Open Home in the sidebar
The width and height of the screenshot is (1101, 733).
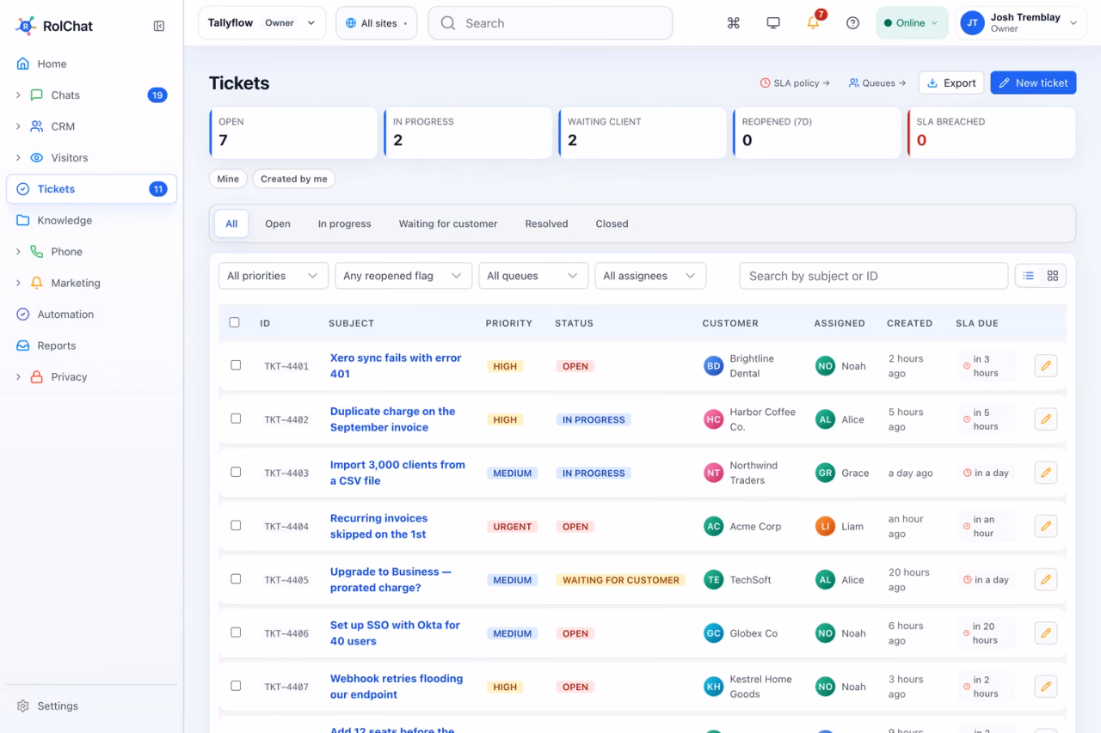(91, 64)
